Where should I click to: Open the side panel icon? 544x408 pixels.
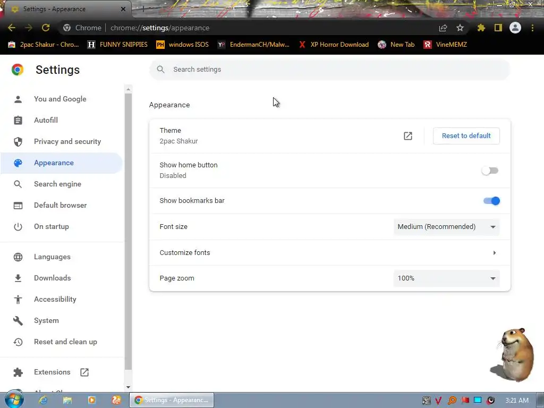click(x=498, y=28)
